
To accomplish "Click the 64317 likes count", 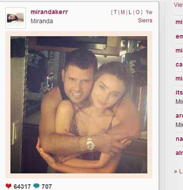I will coord(22,186).
